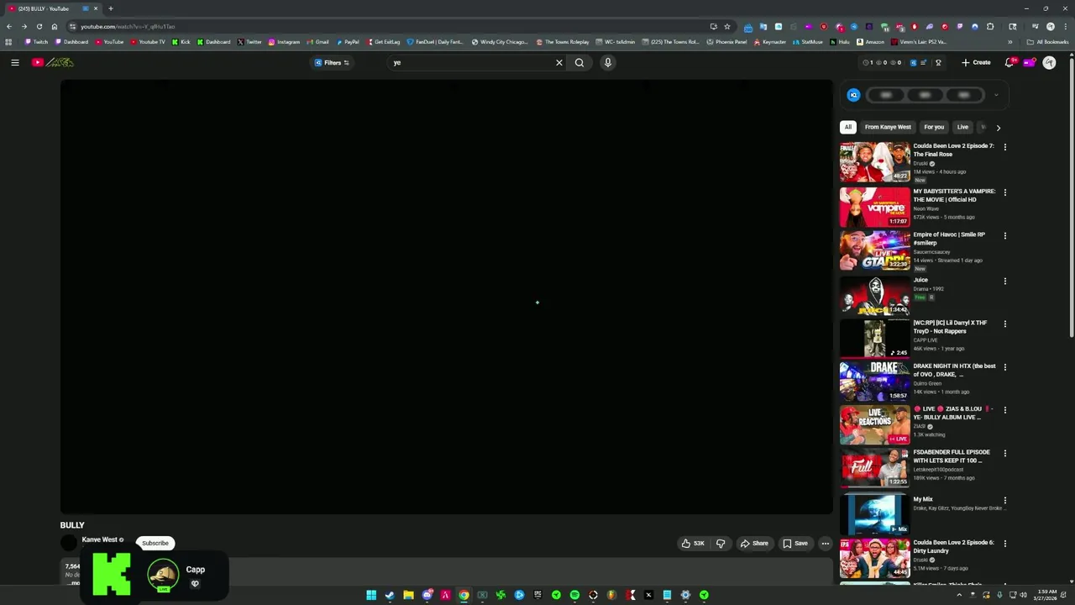
Task: Open My Mix playlist thumbnail
Action: 874,514
